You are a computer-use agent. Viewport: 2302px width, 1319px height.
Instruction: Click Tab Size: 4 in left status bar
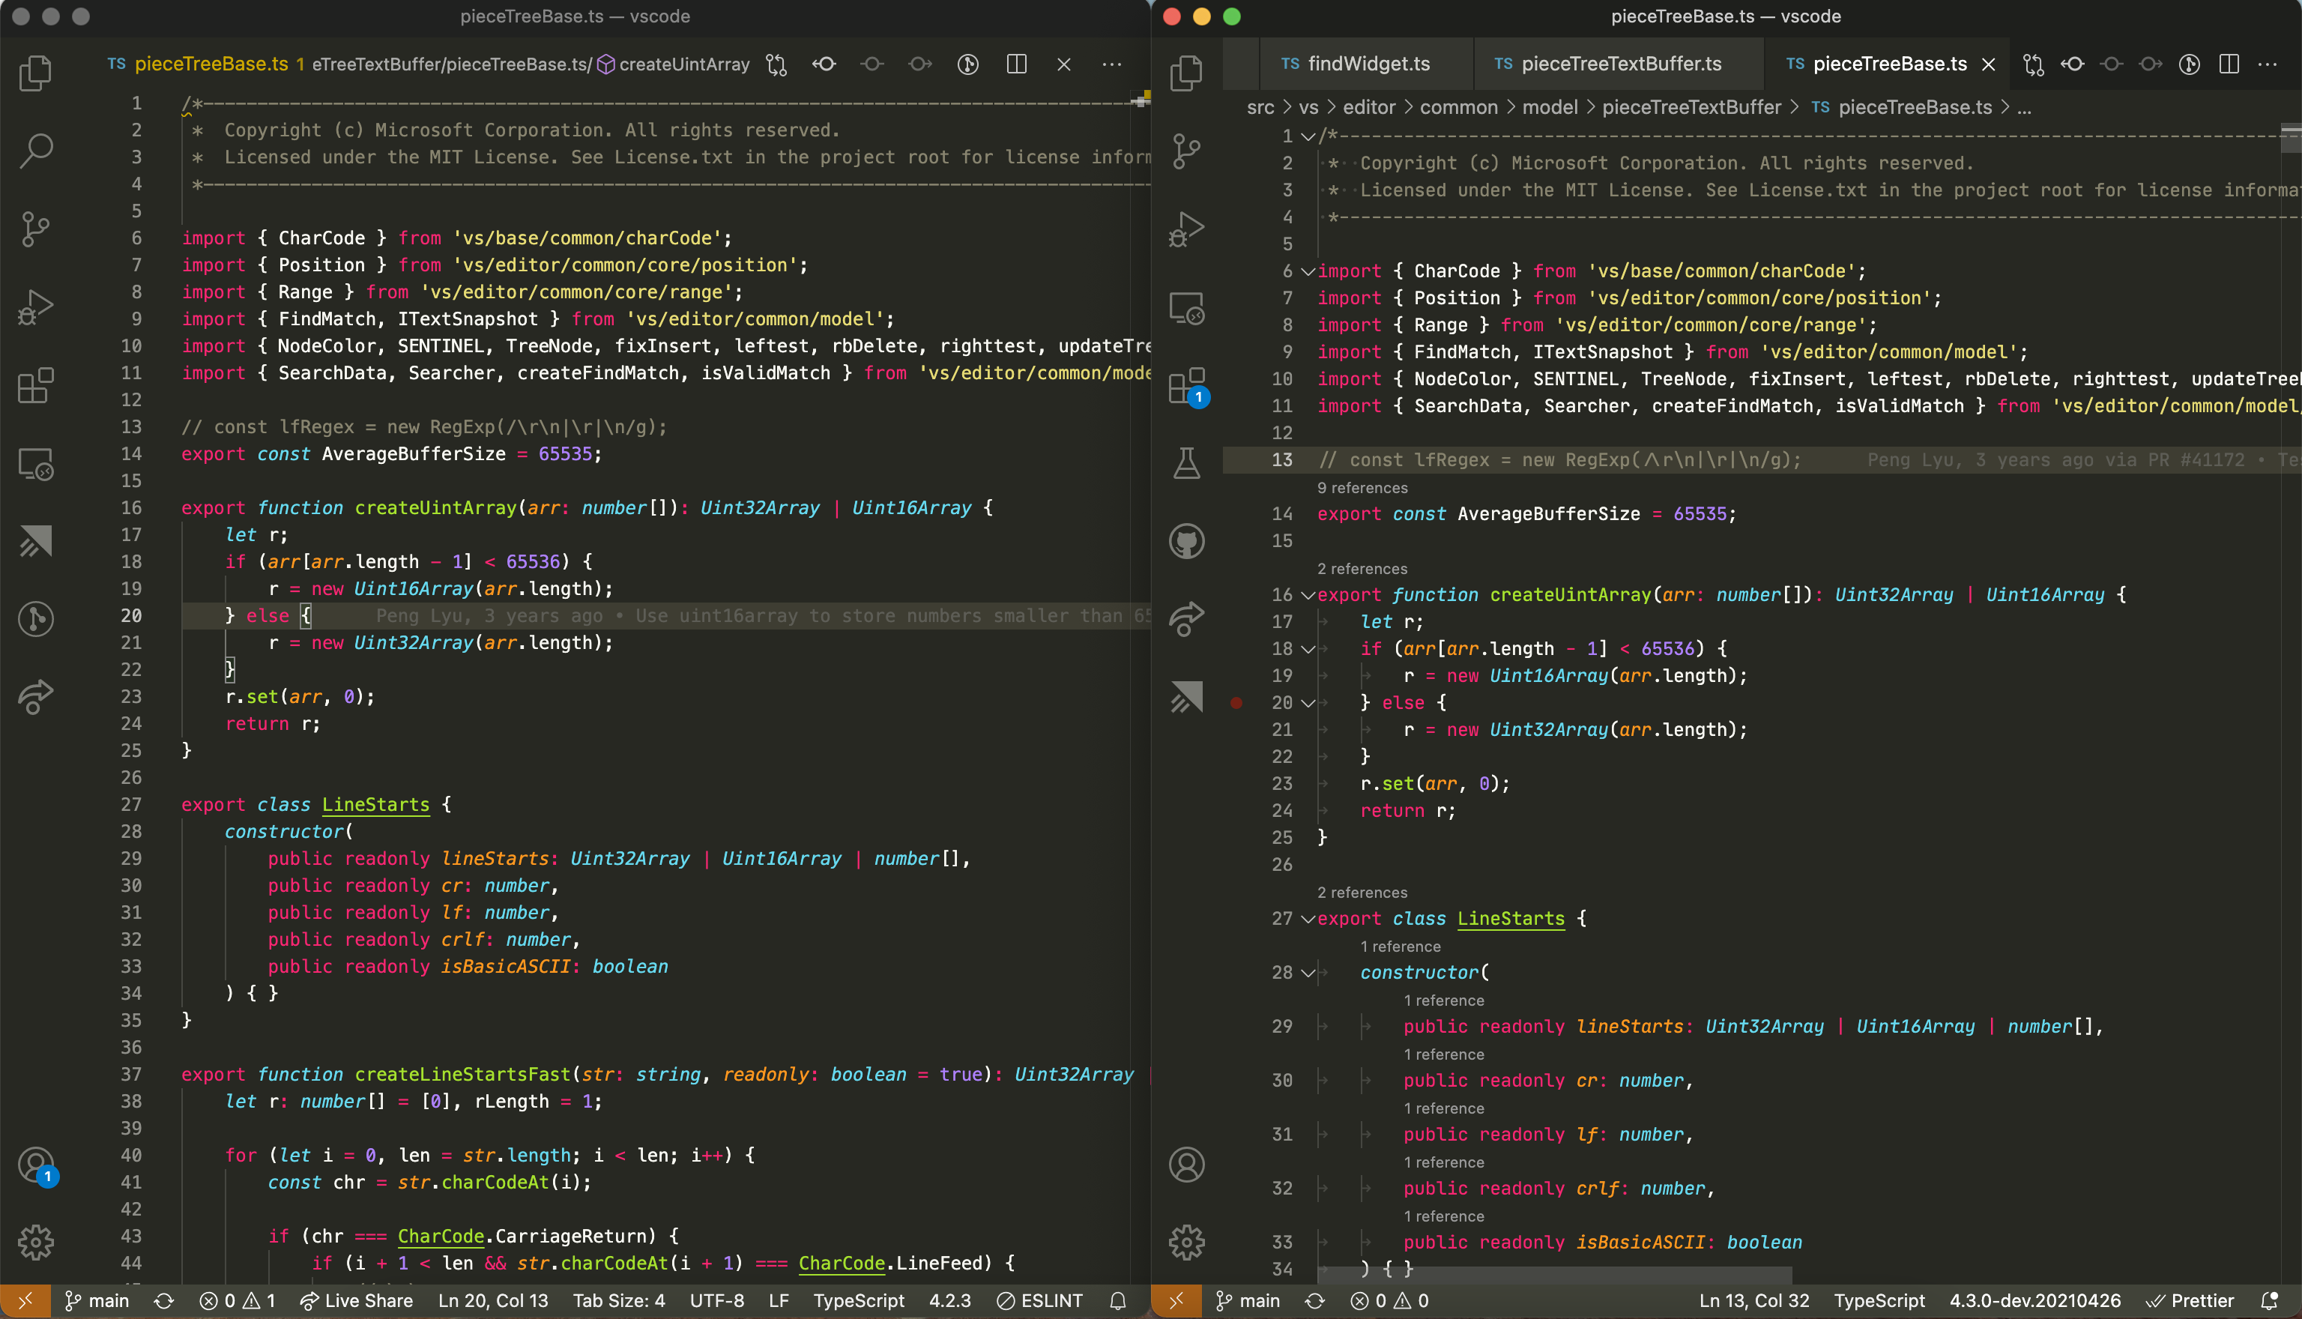click(x=618, y=1301)
